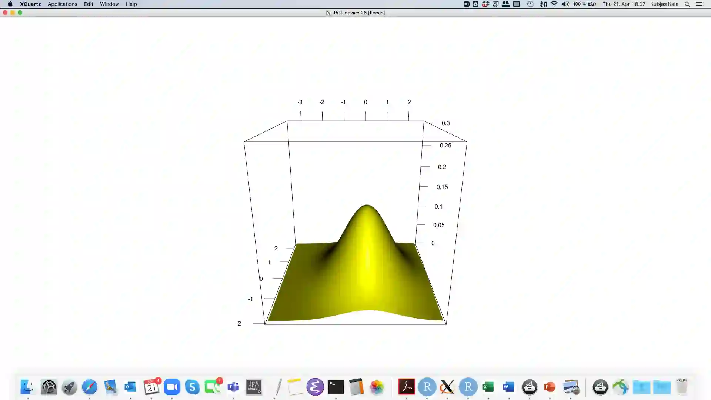Open the volume control in menu bar
Image resolution: width=711 pixels, height=400 pixels.
(565, 4)
